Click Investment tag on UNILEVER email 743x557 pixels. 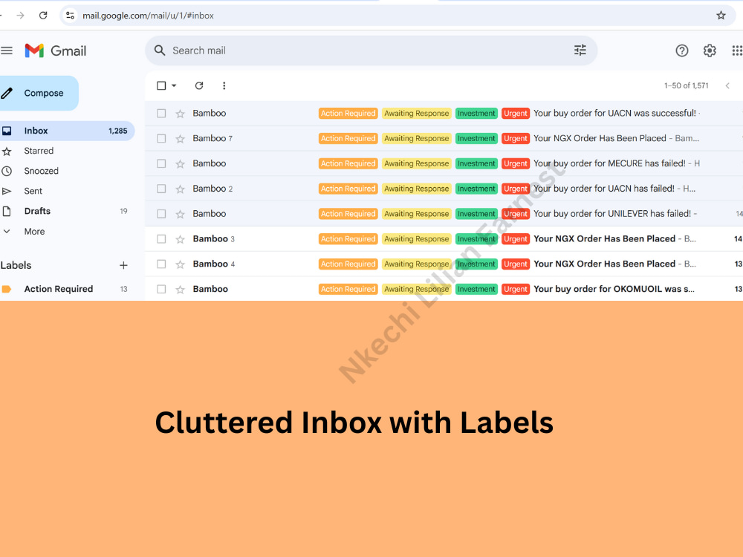point(476,214)
